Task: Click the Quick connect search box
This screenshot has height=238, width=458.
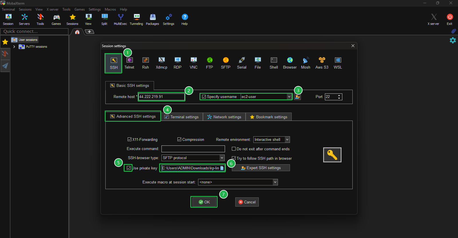Action: click(34, 31)
